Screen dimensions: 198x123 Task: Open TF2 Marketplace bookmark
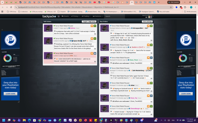pos(111,12)
